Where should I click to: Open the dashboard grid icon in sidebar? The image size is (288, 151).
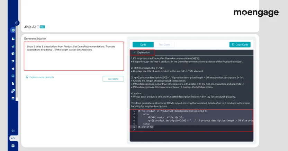tap(13, 39)
